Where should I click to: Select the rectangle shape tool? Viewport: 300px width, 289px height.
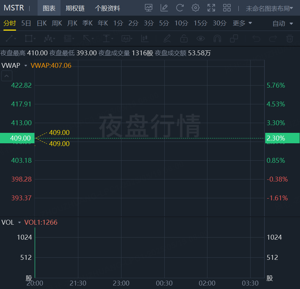pyautogui.click(x=30, y=38)
